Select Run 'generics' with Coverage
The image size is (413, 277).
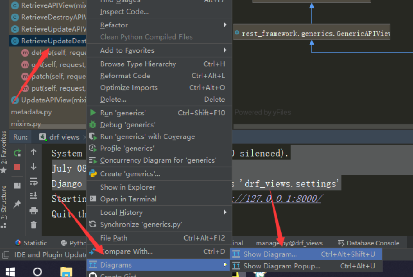[x=159, y=136]
